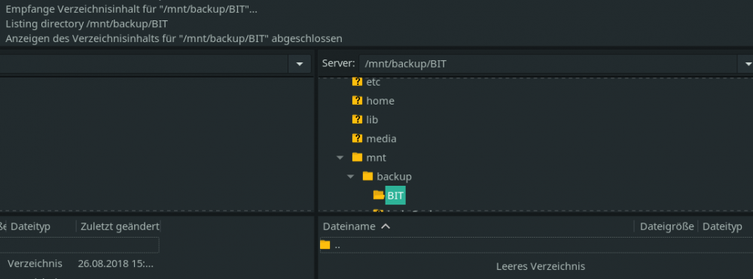Click the lib folder question-mark icon
753x279 pixels.
(357, 120)
